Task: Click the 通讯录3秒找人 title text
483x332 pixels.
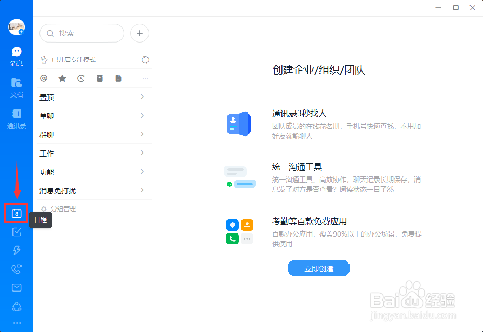Action: pyautogui.click(x=299, y=114)
